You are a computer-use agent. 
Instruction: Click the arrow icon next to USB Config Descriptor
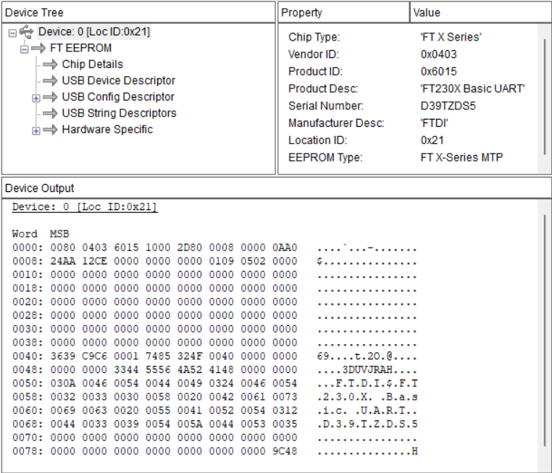pos(51,97)
